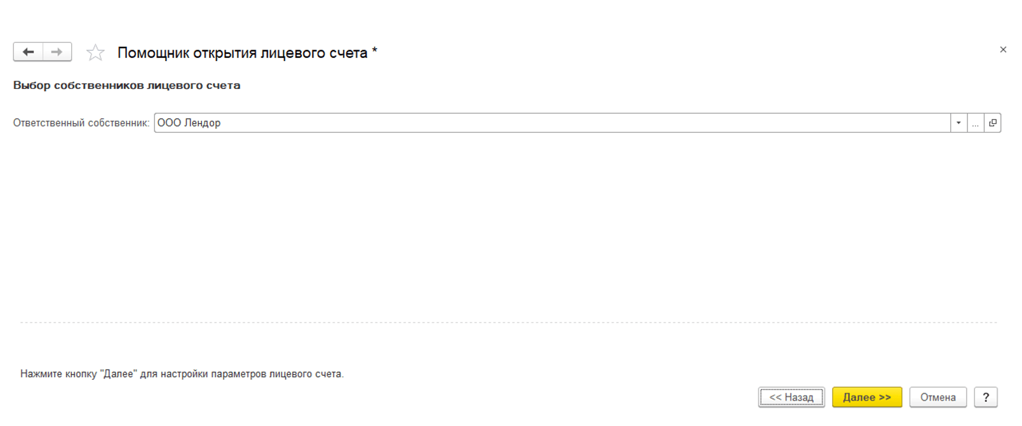Open help with the question mark button
This screenshot has height=426, width=1022.
[986, 397]
